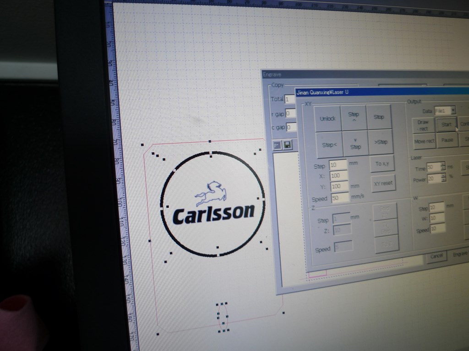Click the >Step right button
The height and width of the screenshot is (351, 469).
381,142
